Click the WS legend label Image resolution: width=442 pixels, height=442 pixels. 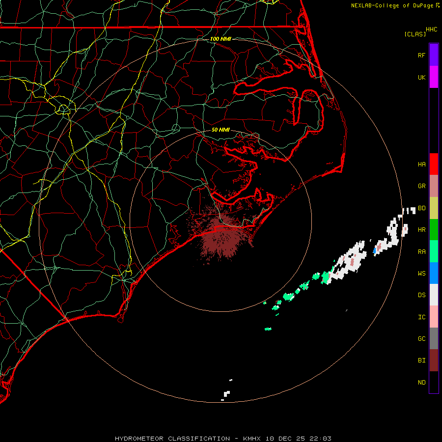(x=421, y=273)
